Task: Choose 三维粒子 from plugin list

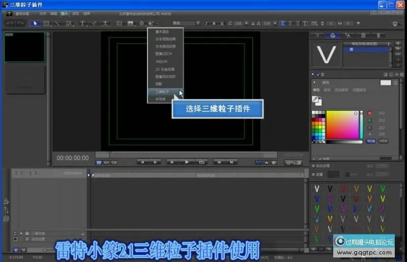Action: (x=165, y=92)
